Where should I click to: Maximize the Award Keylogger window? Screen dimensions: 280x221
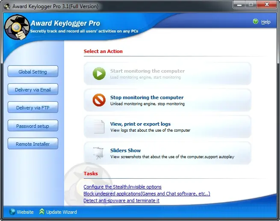(x=251, y=4)
